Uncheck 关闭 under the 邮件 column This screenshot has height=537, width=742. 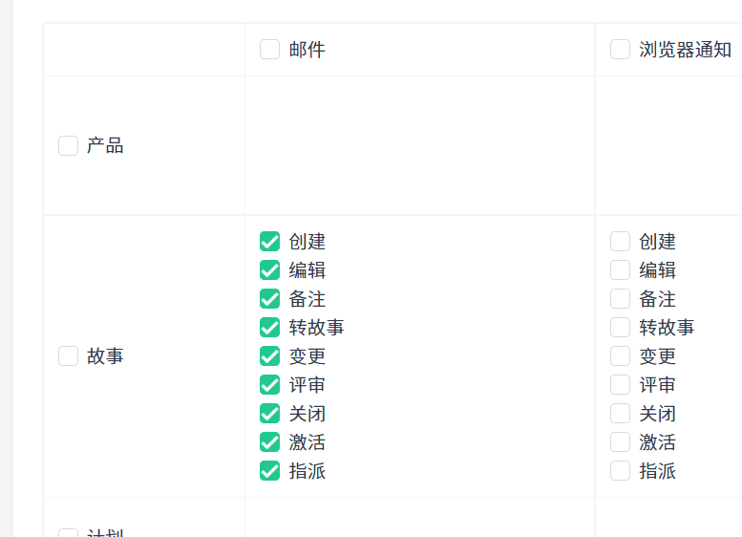point(269,414)
